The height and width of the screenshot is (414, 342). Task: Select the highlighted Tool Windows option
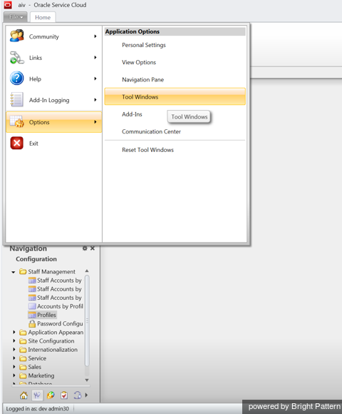[x=175, y=96]
